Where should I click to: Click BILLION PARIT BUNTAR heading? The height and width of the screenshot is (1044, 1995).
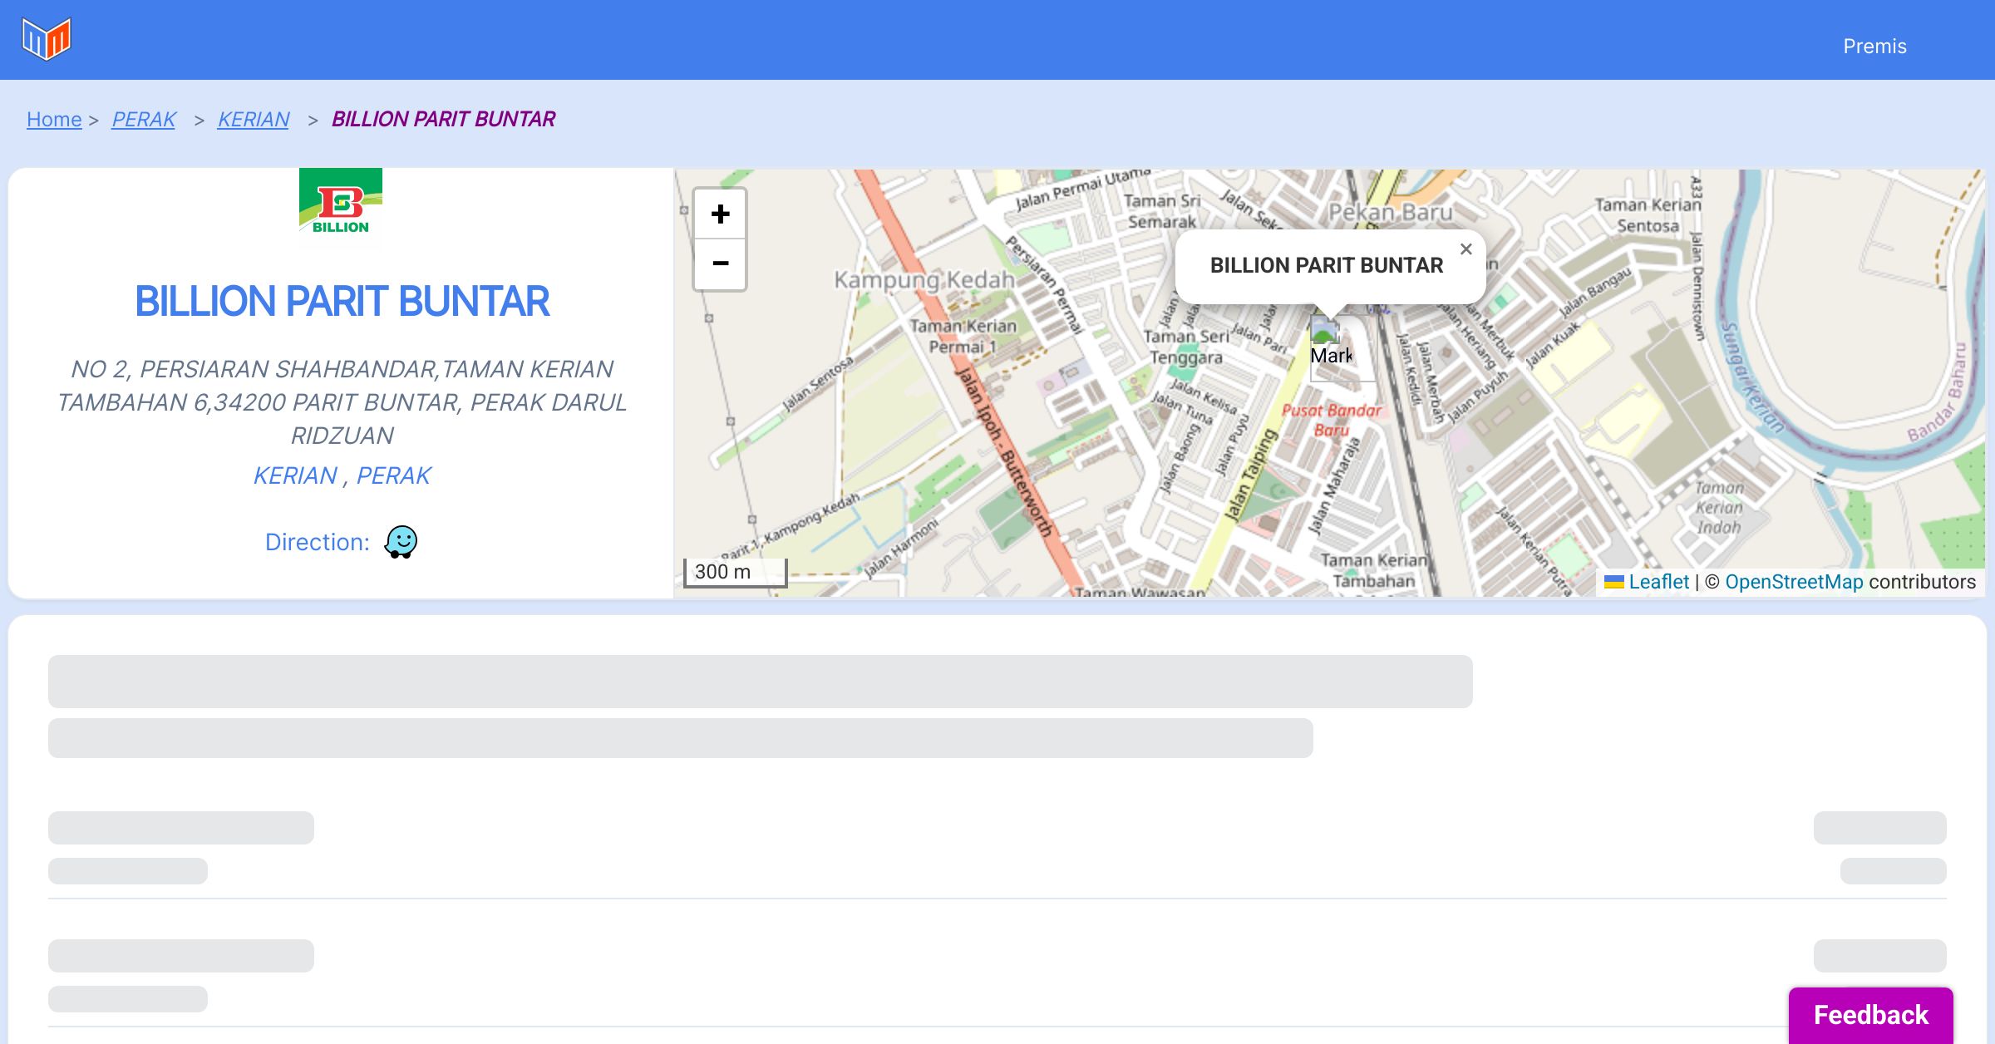click(342, 301)
